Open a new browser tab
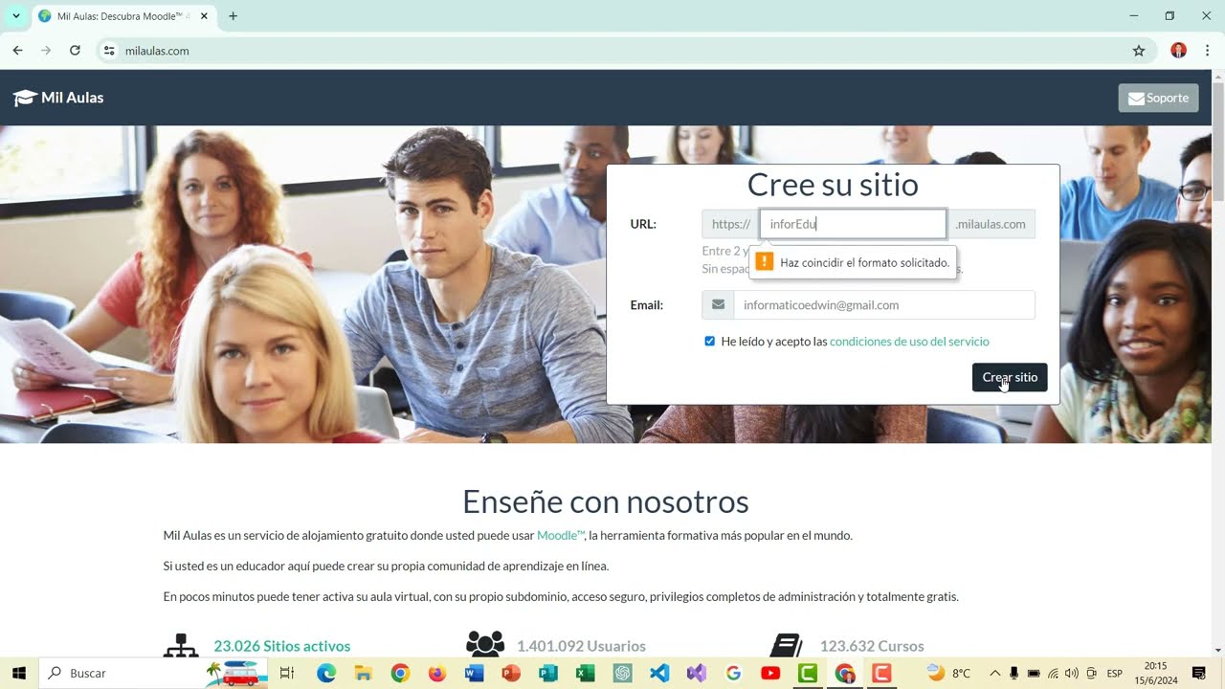The image size is (1225, 689). tap(233, 16)
